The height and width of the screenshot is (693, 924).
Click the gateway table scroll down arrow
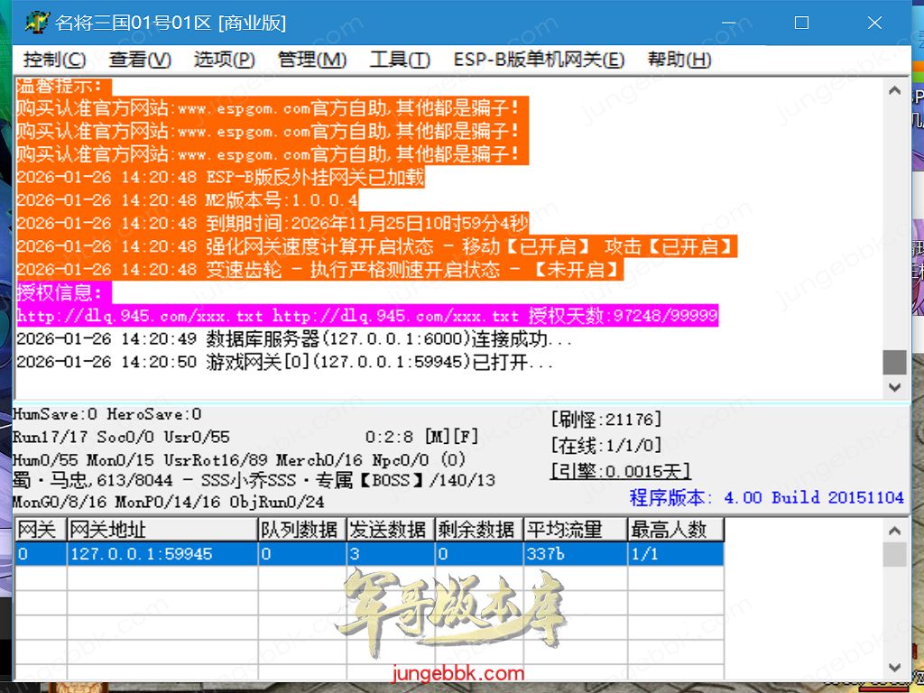click(x=894, y=668)
